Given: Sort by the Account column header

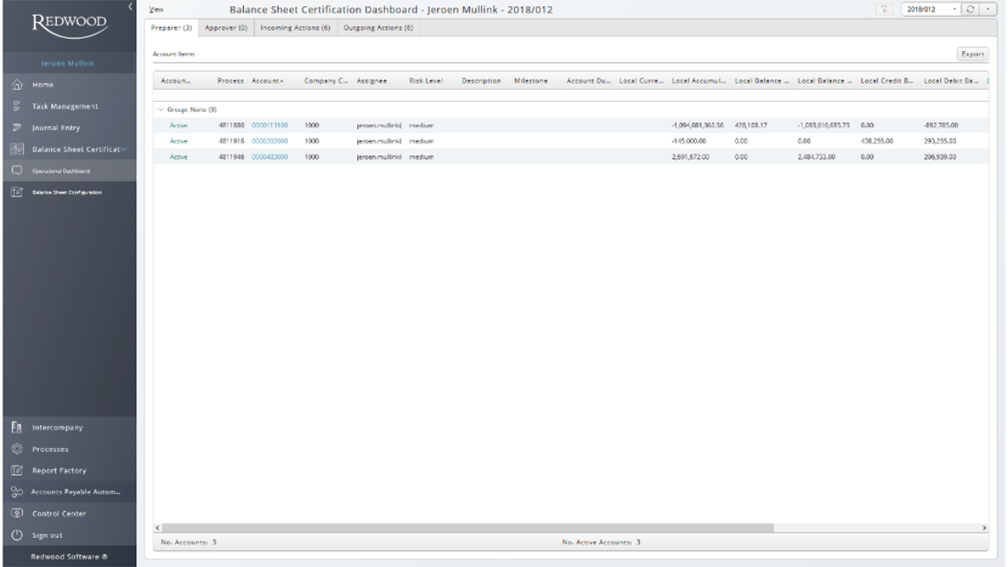Looking at the screenshot, I should [x=268, y=81].
